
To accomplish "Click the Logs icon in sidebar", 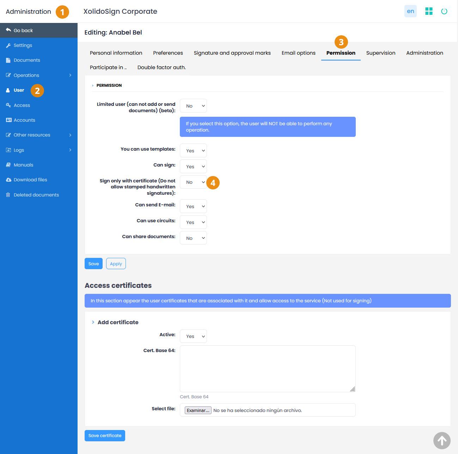I will point(8,150).
